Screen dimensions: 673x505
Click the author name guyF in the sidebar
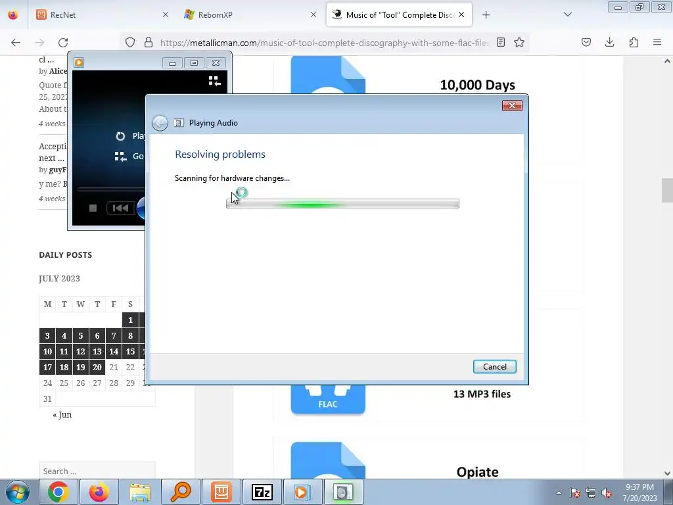click(x=58, y=170)
